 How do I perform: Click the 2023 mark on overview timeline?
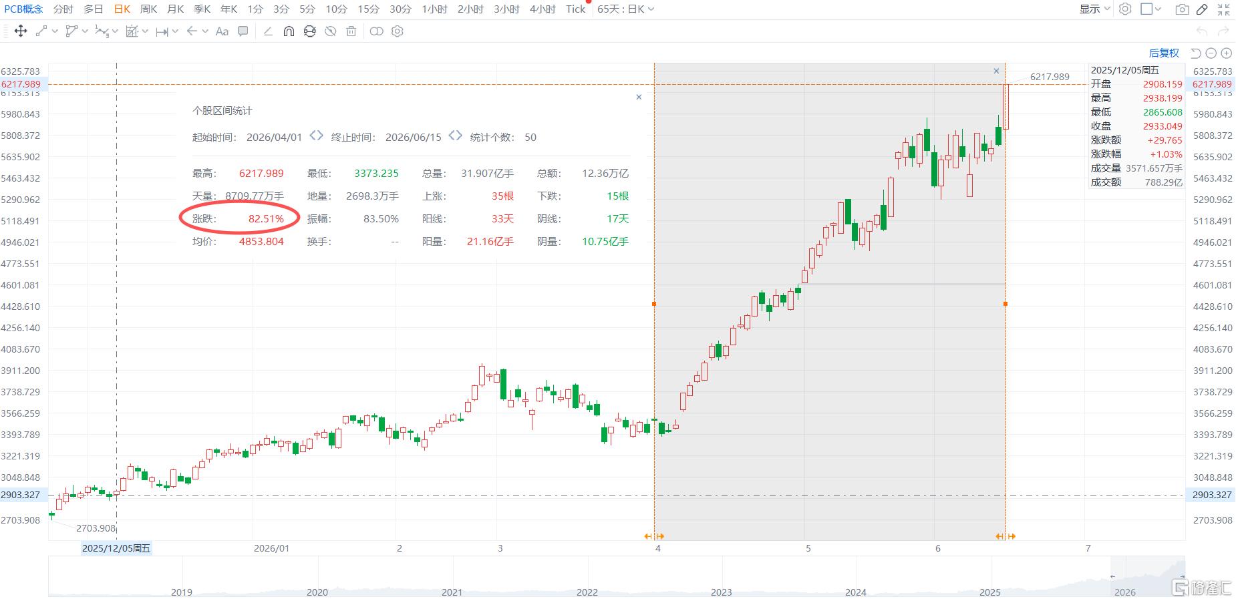point(722,592)
